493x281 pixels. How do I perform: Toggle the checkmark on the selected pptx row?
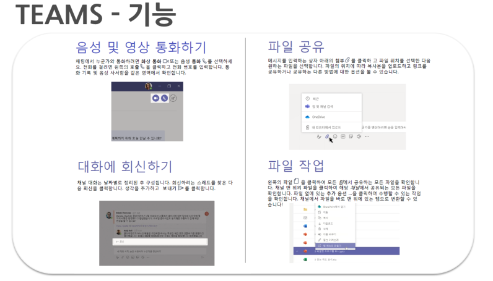click(297, 251)
